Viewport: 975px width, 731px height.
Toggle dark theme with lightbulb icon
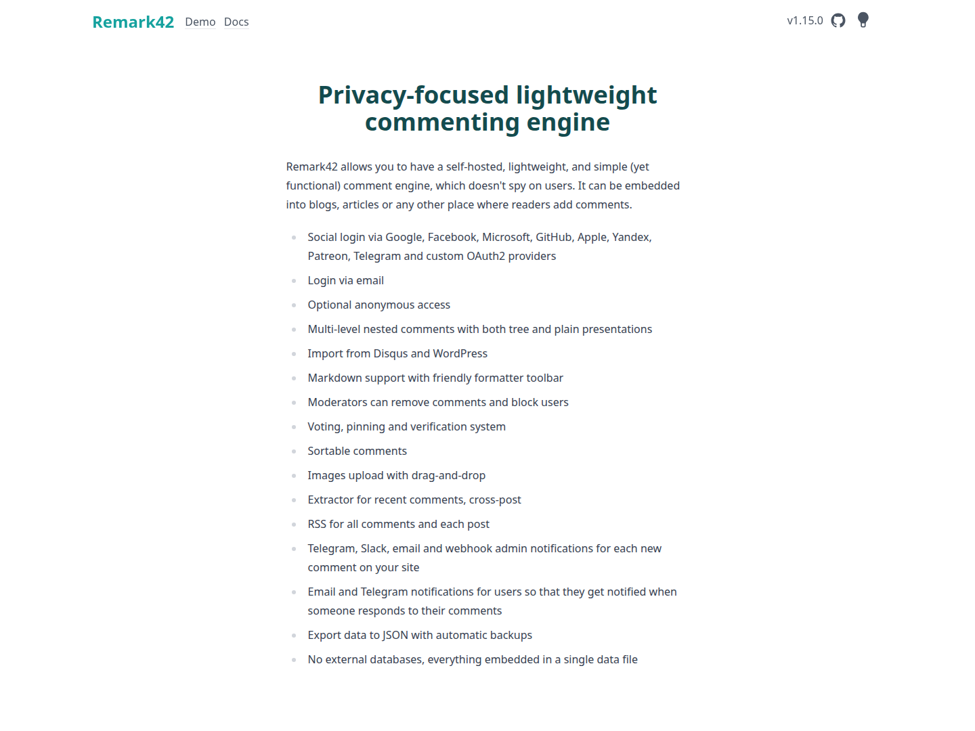pyautogui.click(x=863, y=20)
